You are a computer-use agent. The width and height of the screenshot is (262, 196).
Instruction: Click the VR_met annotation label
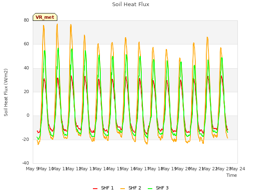(45, 17)
